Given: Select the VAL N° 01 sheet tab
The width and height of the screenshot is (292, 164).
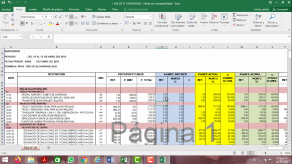Looking at the screenshot, I should click(31, 148).
